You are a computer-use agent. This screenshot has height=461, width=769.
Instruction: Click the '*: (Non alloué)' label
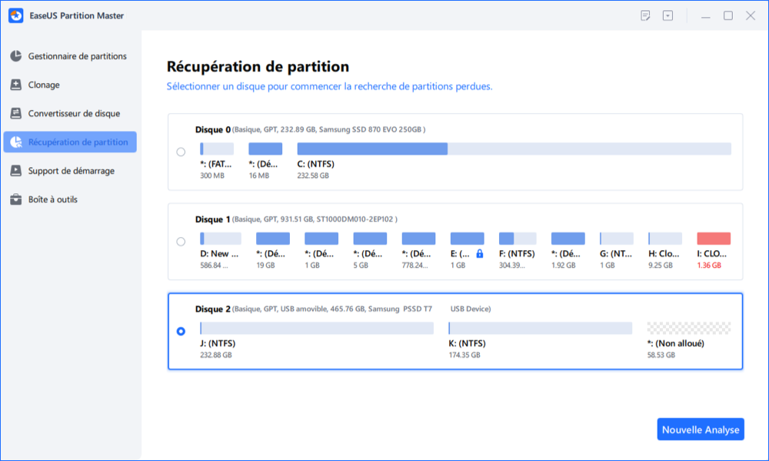pyautogui.click(x=676, y=343)
